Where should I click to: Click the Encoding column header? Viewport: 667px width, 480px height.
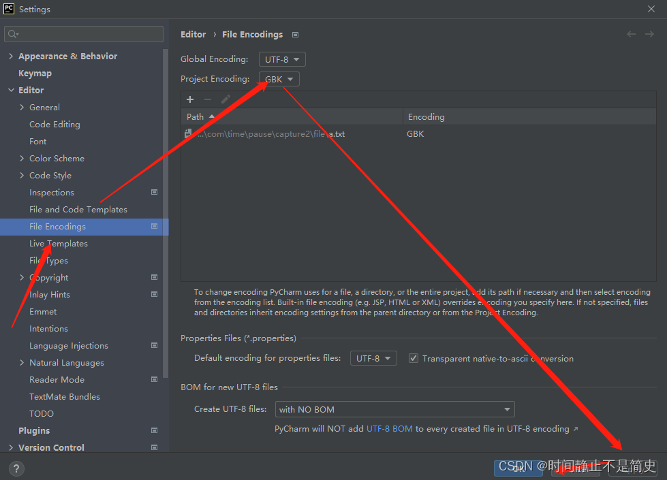coord(529,116)
